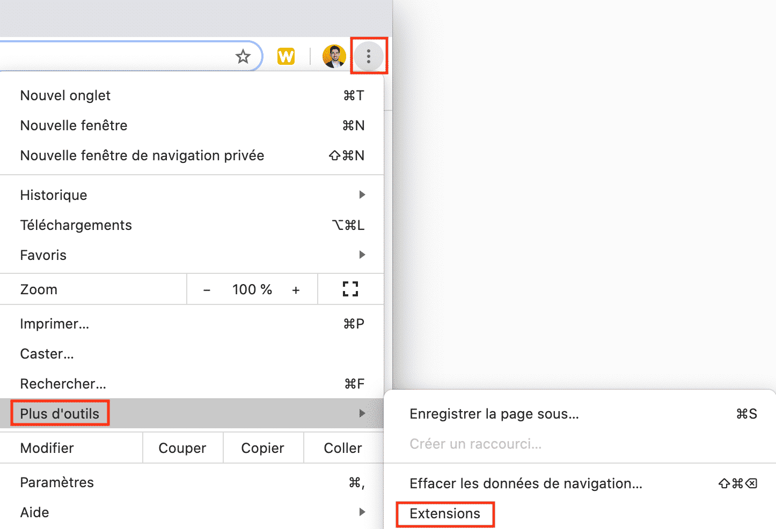Image resolution: width=776 pixels, height=529 pixels.
Task: Click the Coller button
Action: [343, 448]
